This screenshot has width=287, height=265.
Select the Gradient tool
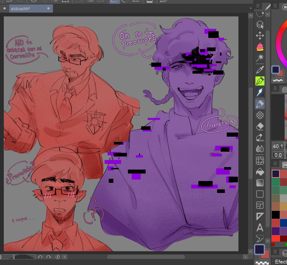[260, 183]
